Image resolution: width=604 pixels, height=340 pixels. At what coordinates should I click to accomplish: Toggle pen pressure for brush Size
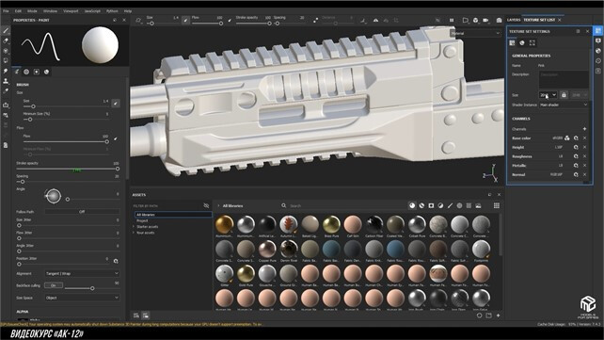(115, 104)
